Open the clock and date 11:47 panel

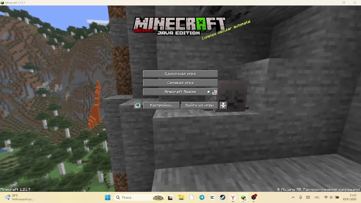pos(350,197)
